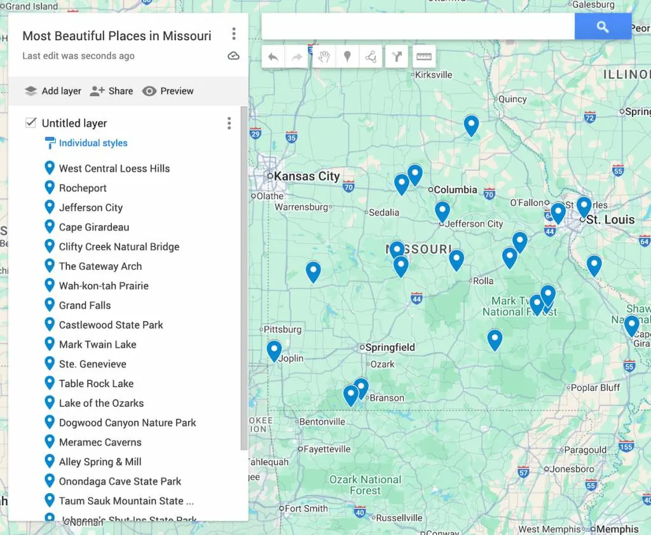Viewport: 651px width, 535px height.
Task: Click the cloud saved-to-Drive icon
Action: pos(233,56)
